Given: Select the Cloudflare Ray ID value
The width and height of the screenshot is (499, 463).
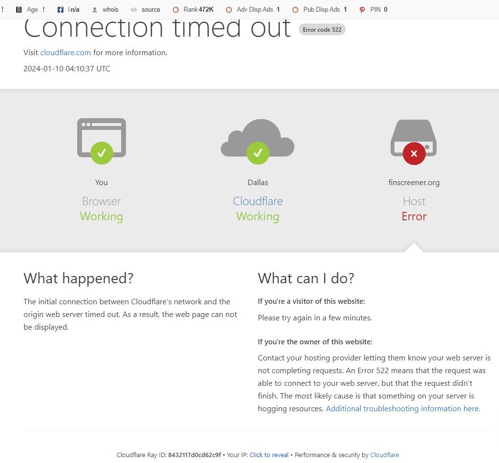Looking at the screenshot, I should 194,455.
